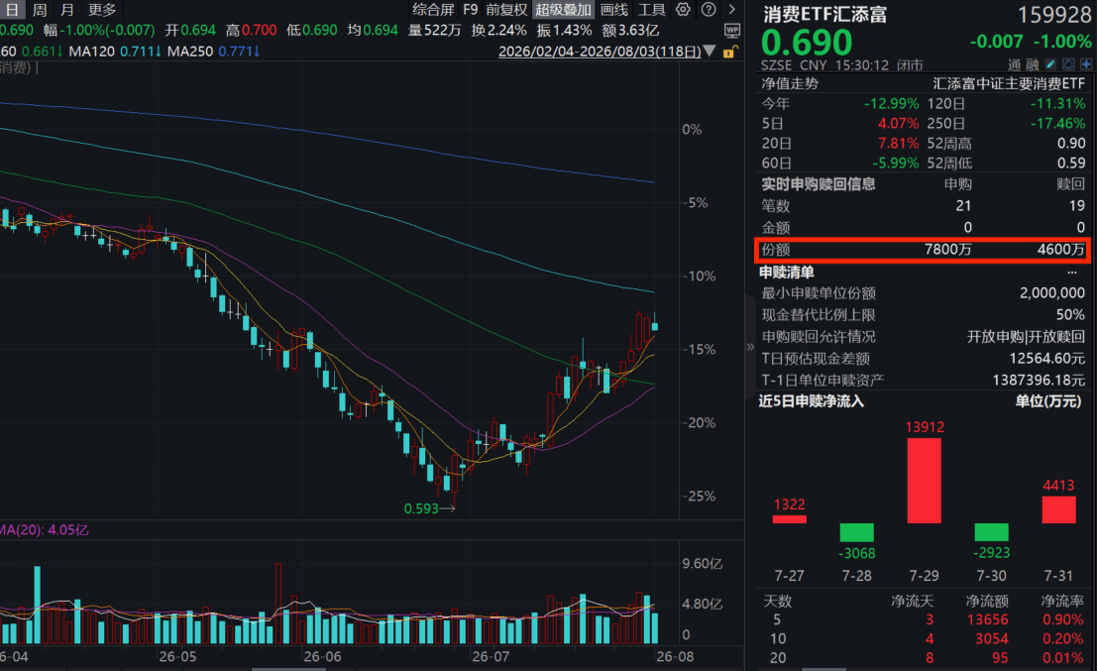This screenshot has width=1097, height=671.
Task: Click T-1日单位申赎资产 value 1387396.18元
Action: coord(1039,380)
